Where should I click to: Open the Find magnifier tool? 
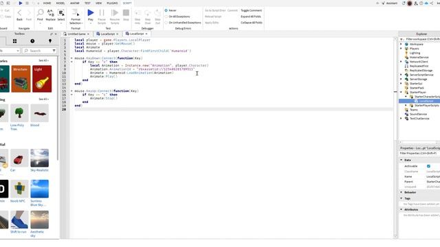(x=40, y=12)
